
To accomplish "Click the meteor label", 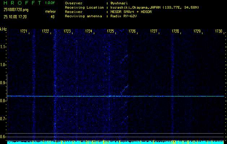I will tap(51, 12).
